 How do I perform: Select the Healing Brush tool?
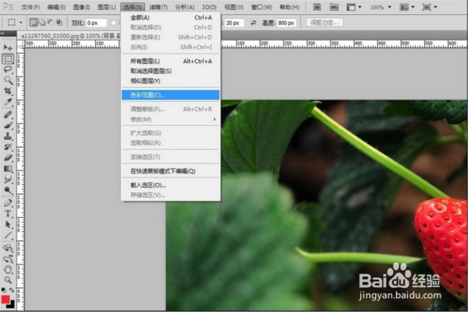8,114
